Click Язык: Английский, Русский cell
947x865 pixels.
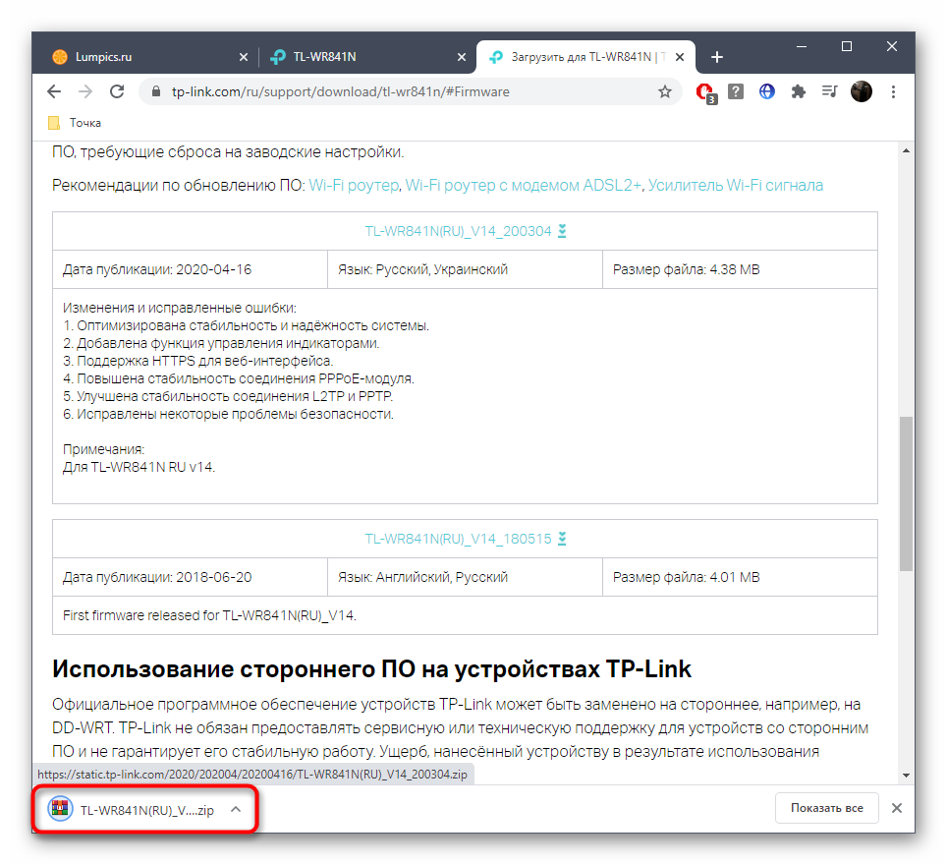point(465,577)
